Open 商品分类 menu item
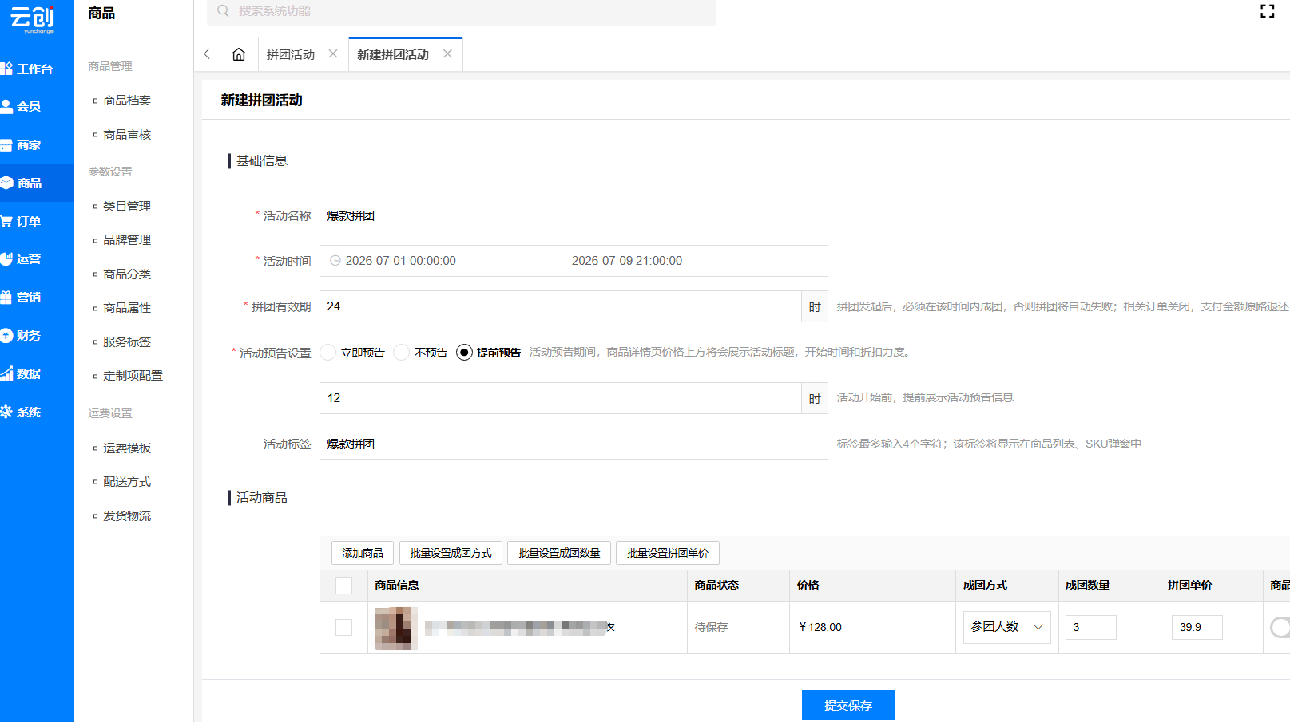This screenshot has width=1290, height=722. coord(127,274)
